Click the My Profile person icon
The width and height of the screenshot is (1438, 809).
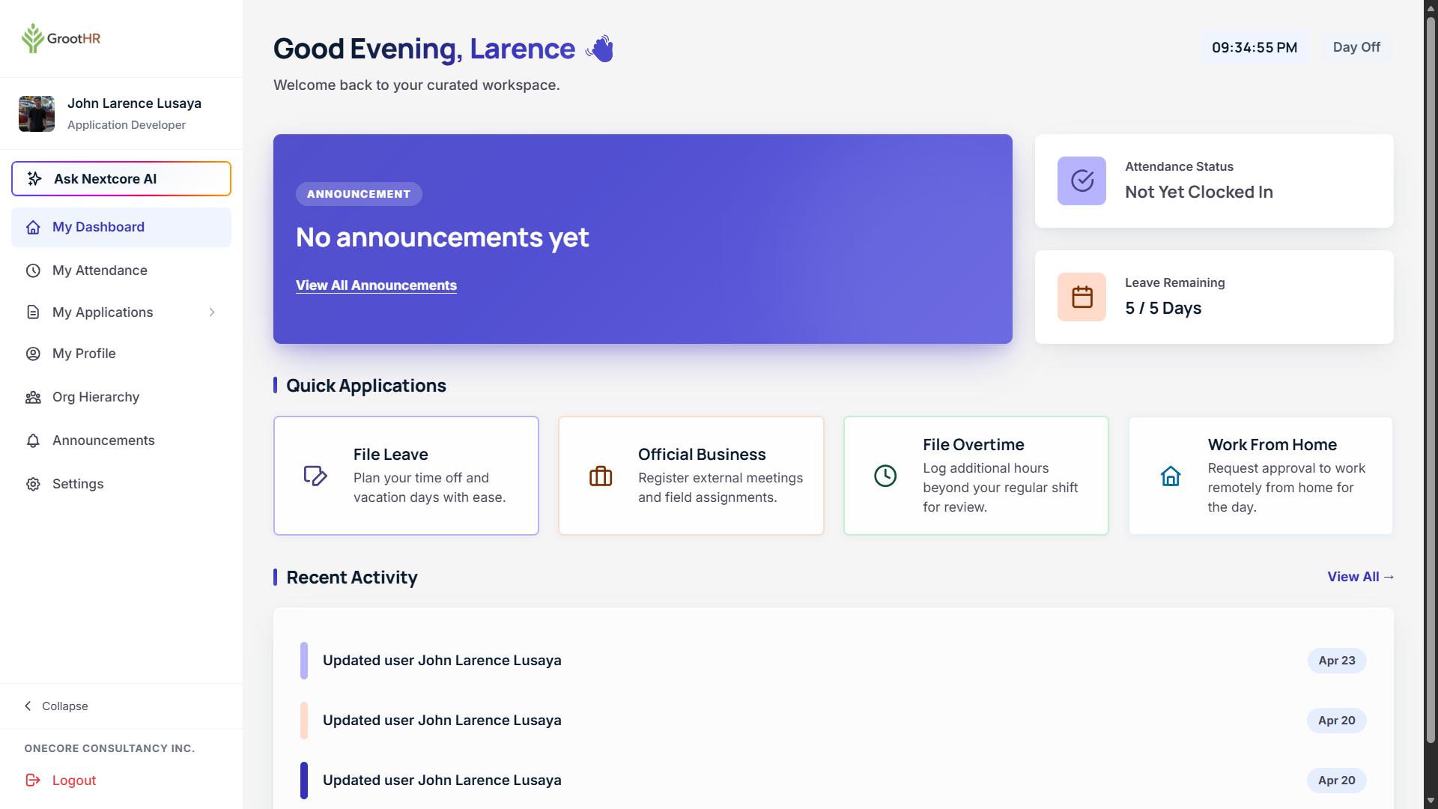[33, 354]
